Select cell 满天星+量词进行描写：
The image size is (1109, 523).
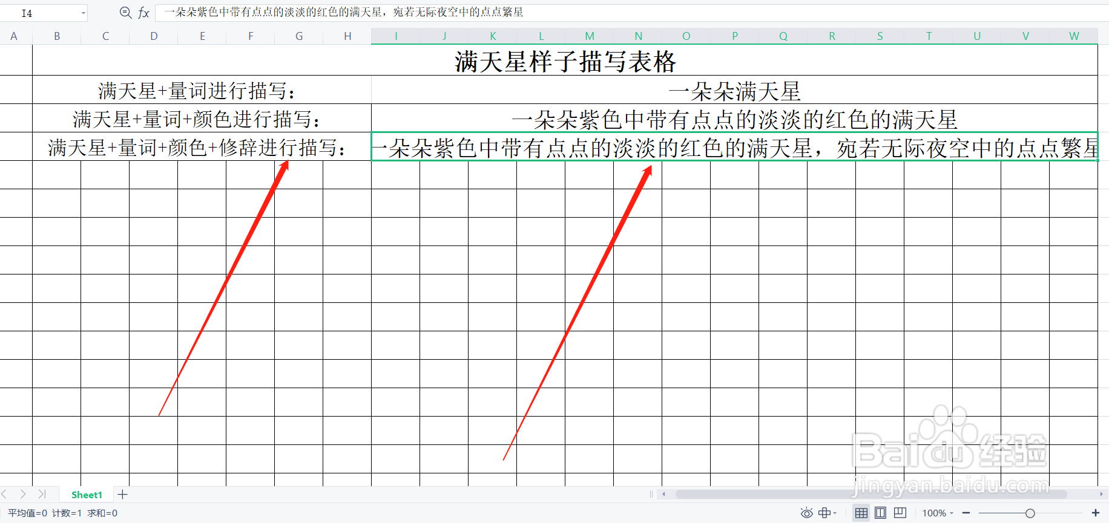[x=202, y=90]
